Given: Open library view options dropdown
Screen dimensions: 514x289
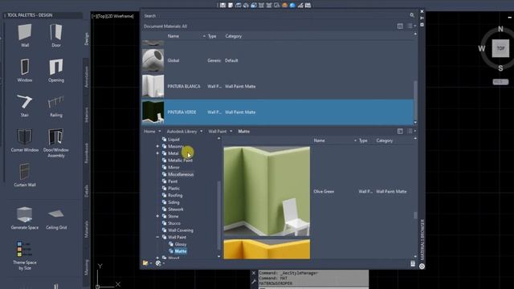Looking at the screenshot, I should tap(411, 131).
